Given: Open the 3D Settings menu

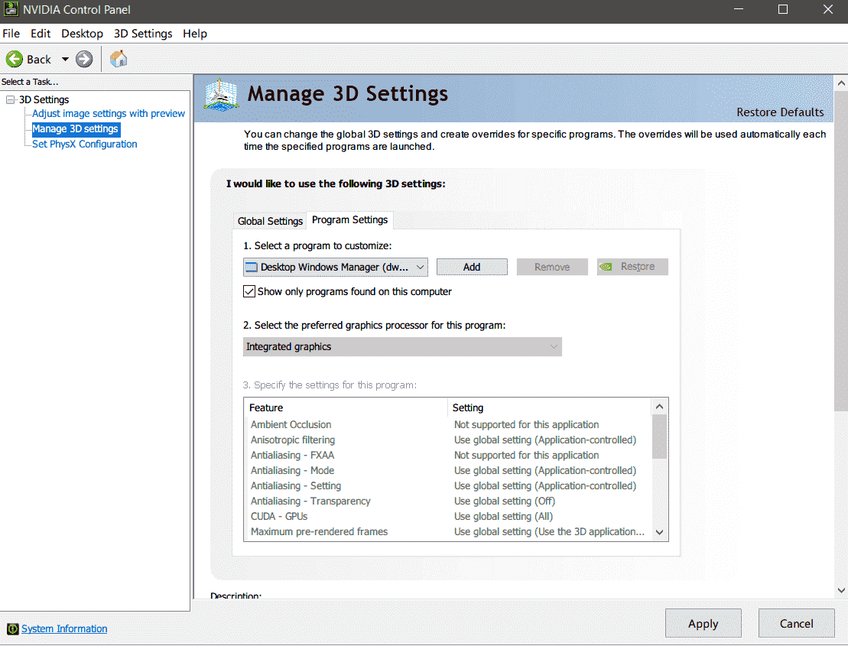Looking at the screenshot, I should pos(143,34).
